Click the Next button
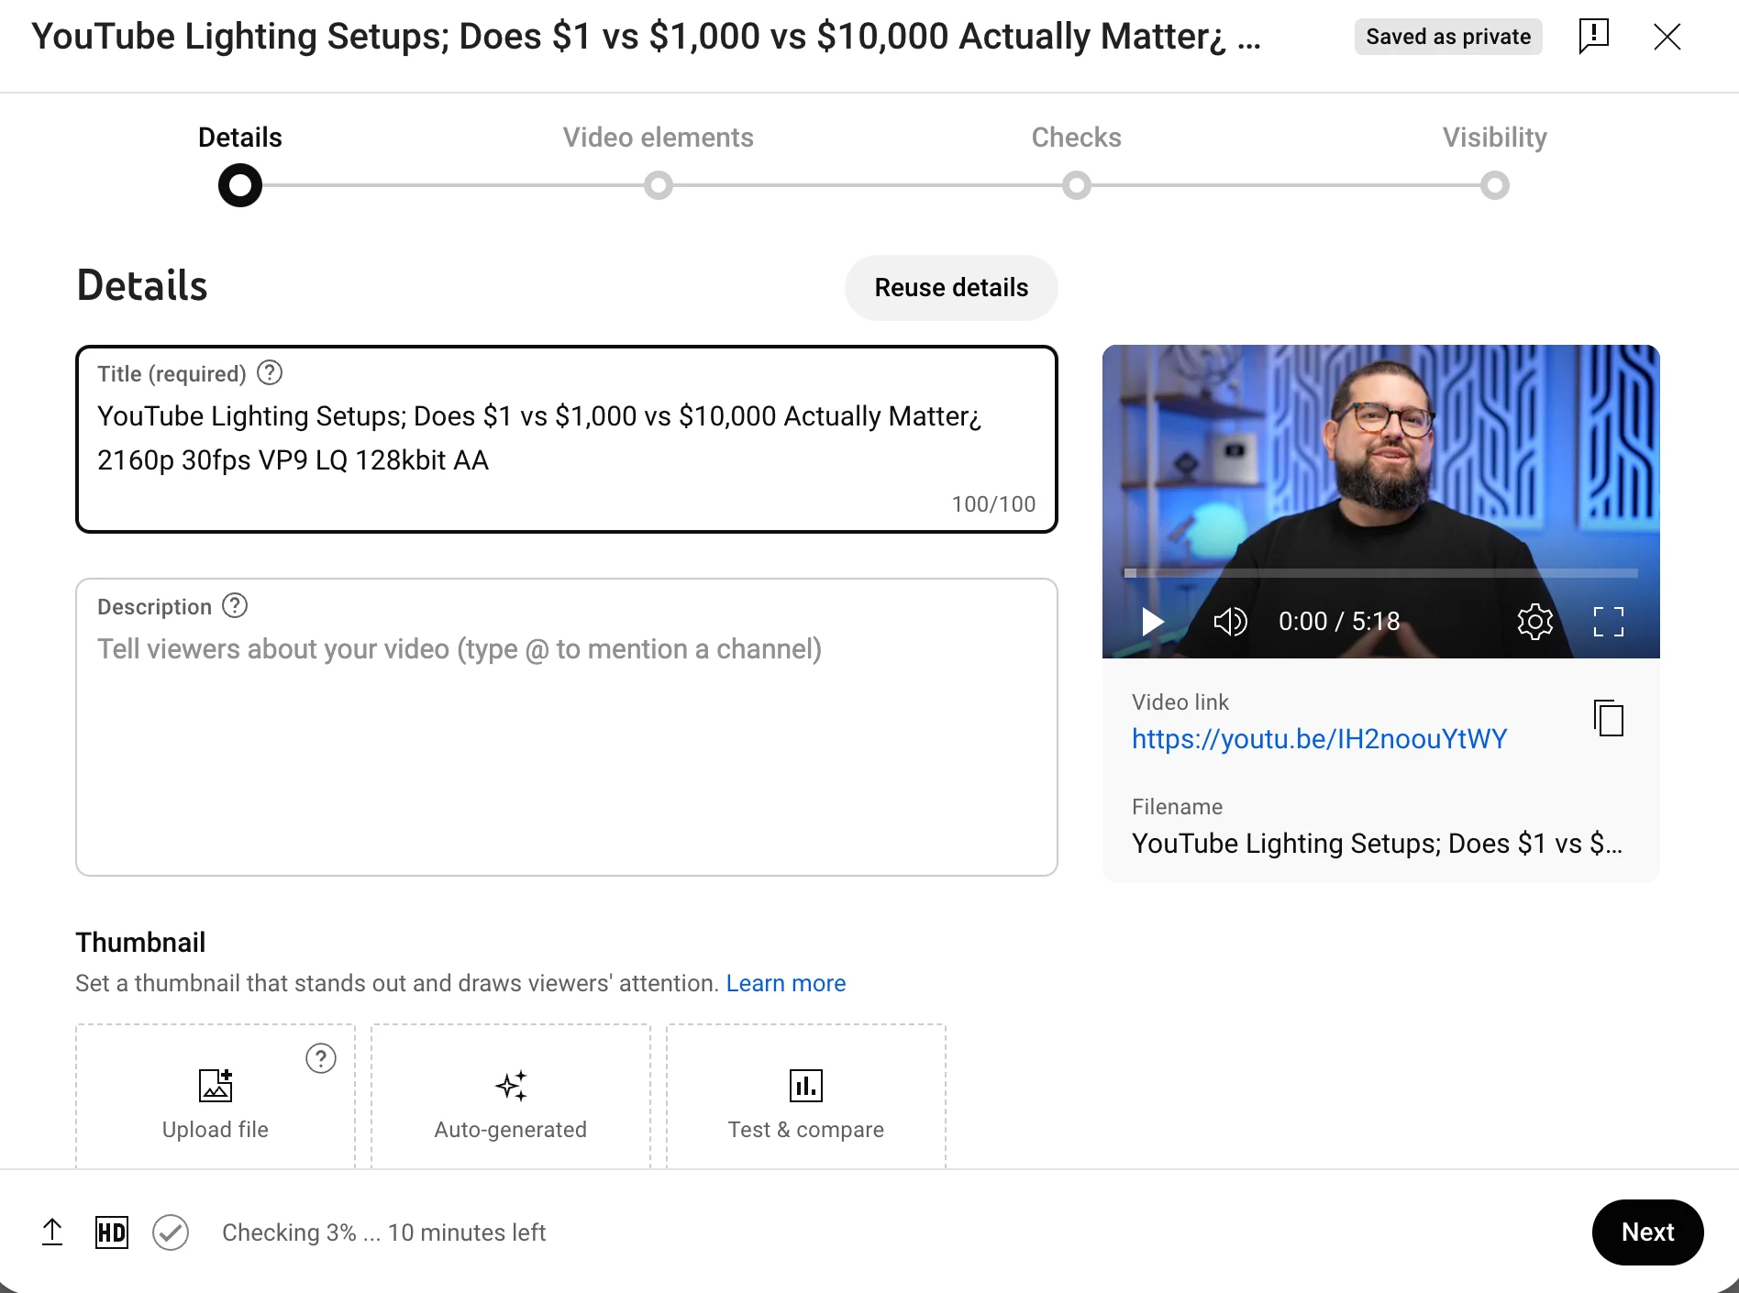 click(x=1648, y=1232)
